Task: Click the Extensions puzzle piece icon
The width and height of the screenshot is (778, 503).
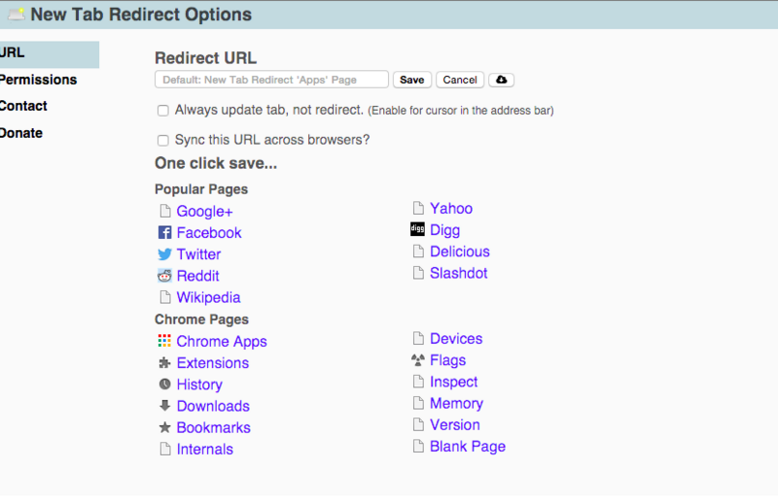Action: (x=164, y=363)
